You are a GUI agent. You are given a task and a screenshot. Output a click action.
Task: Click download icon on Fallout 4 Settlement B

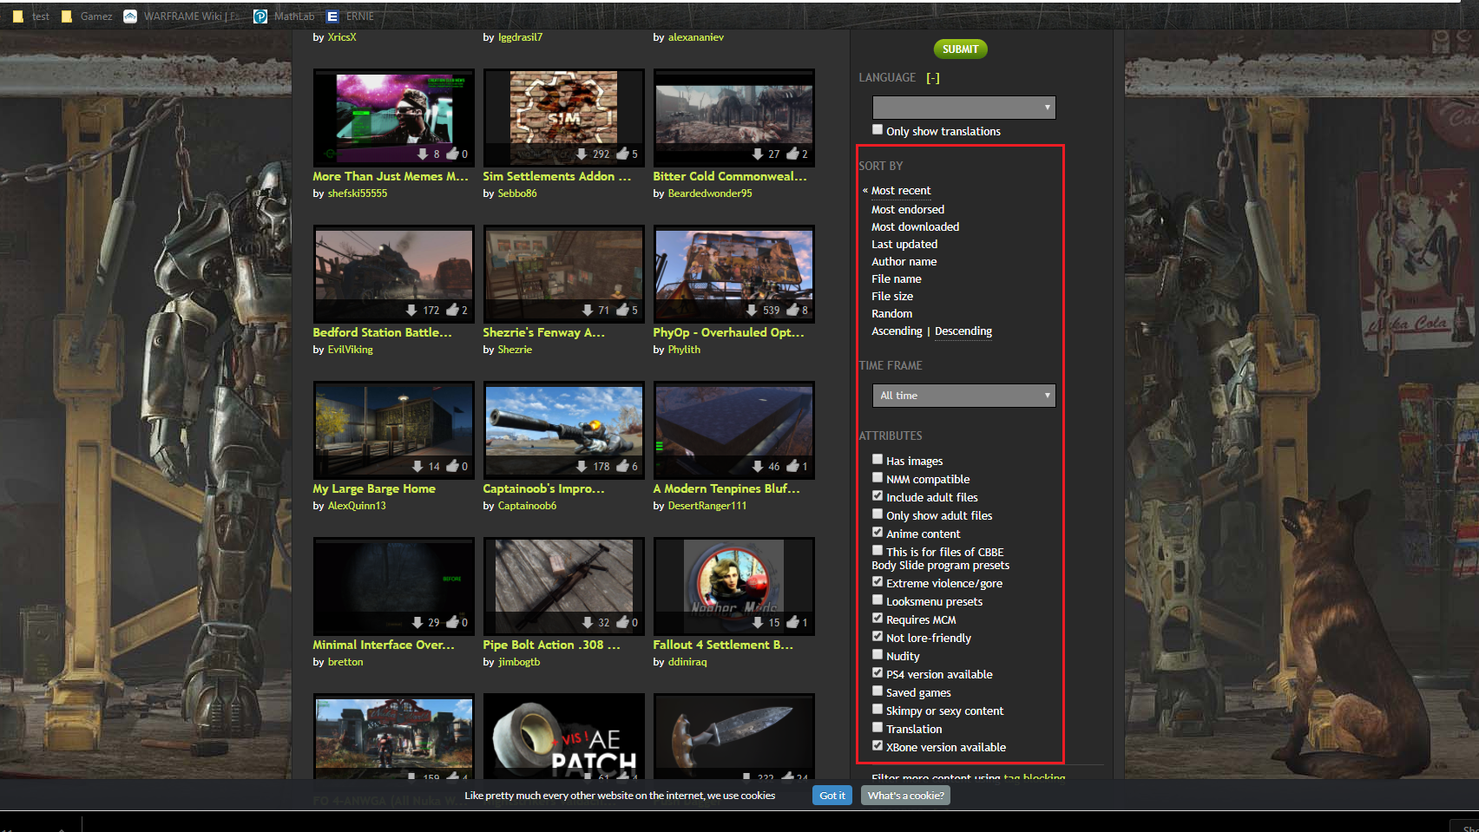point(758,622)
